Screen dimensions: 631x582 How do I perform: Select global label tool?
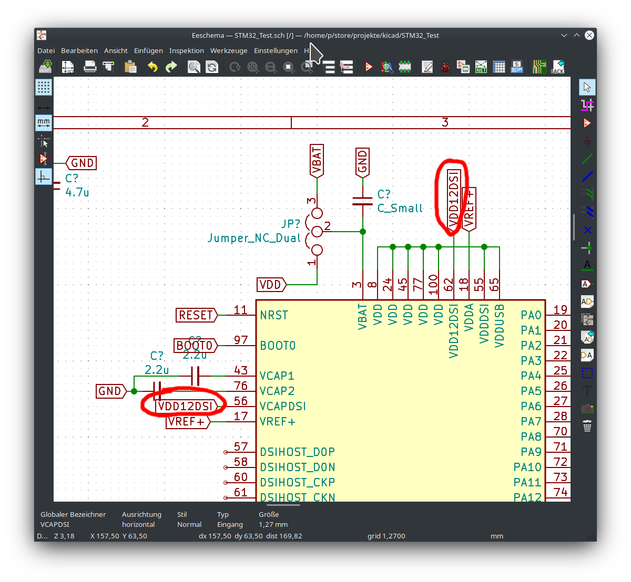click(x=587, y=284)
